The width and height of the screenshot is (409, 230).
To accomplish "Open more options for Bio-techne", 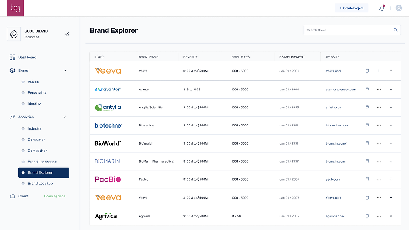I will (x=379, y=125).
